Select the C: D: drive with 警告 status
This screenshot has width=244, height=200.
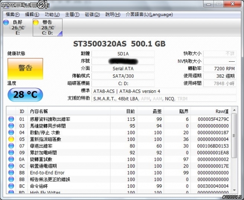(x=48, y=27)
